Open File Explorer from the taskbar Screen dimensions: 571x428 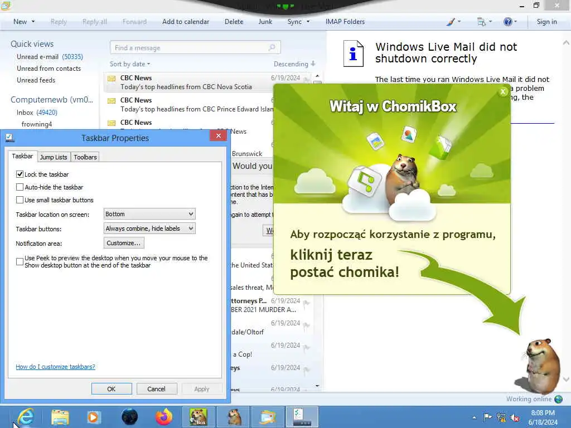tap(60, 417)
